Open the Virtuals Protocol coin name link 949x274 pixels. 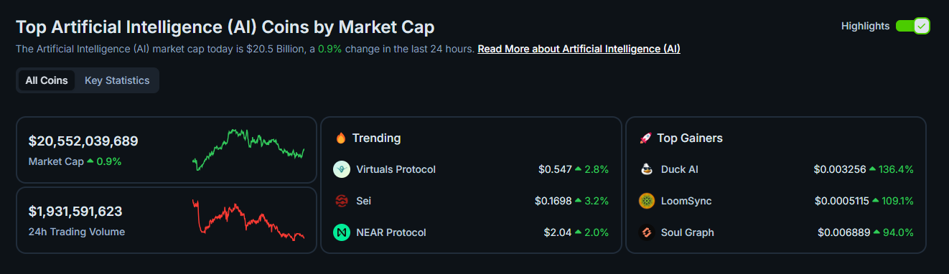(396, 169)
